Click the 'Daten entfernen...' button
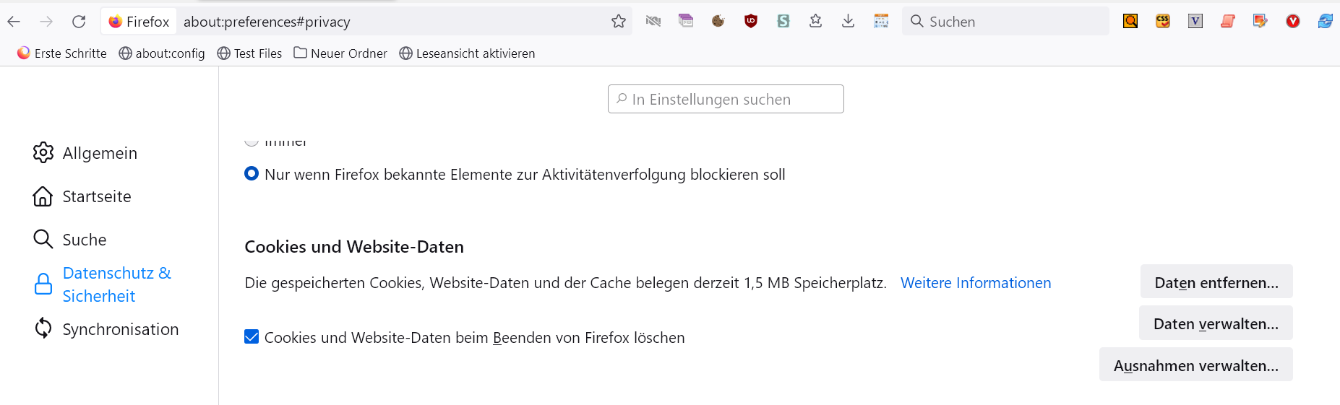This screenshot has width=1340, height=405. [x=1216, y=282]
